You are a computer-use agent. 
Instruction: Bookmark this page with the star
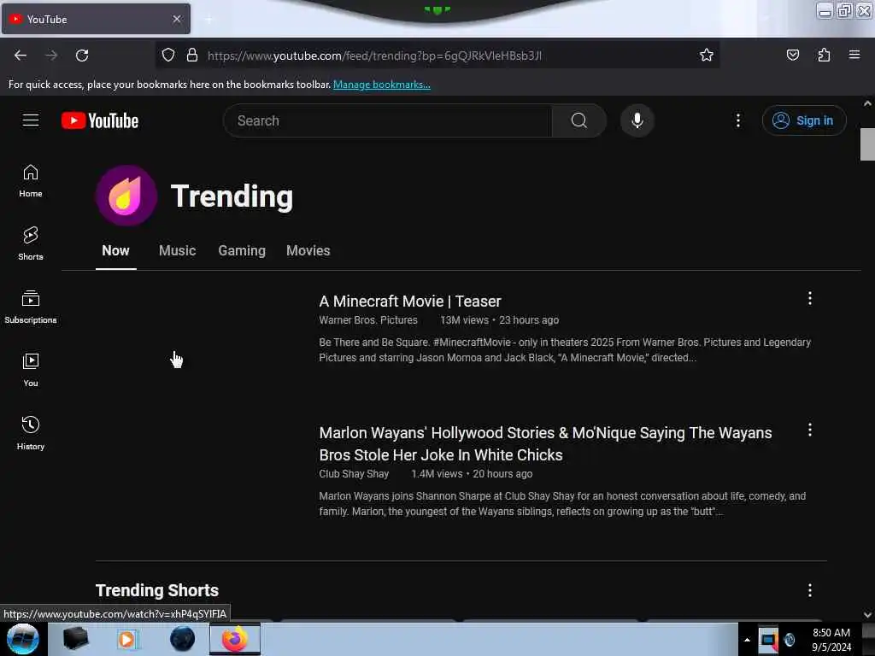coord(707,55)
